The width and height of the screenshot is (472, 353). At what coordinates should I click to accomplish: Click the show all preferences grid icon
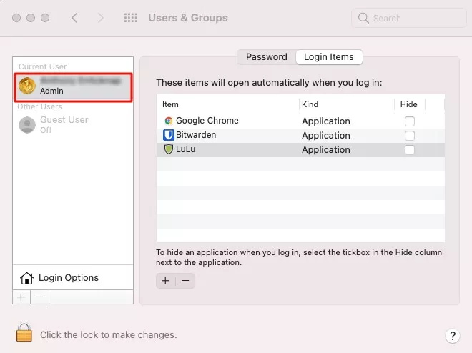[x=131, y=18]
